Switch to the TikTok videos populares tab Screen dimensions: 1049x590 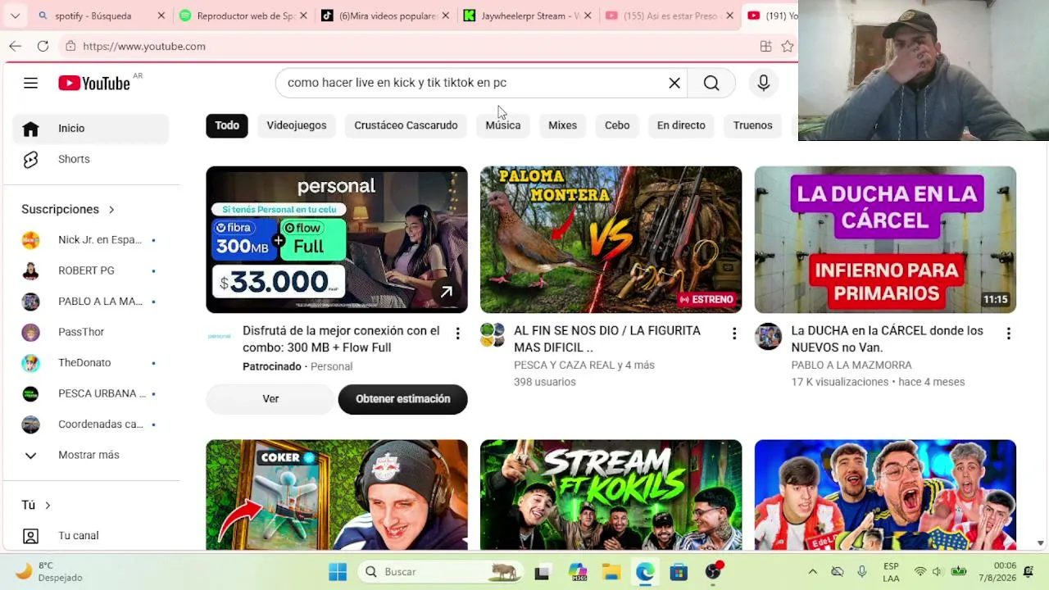pos(385,16)
